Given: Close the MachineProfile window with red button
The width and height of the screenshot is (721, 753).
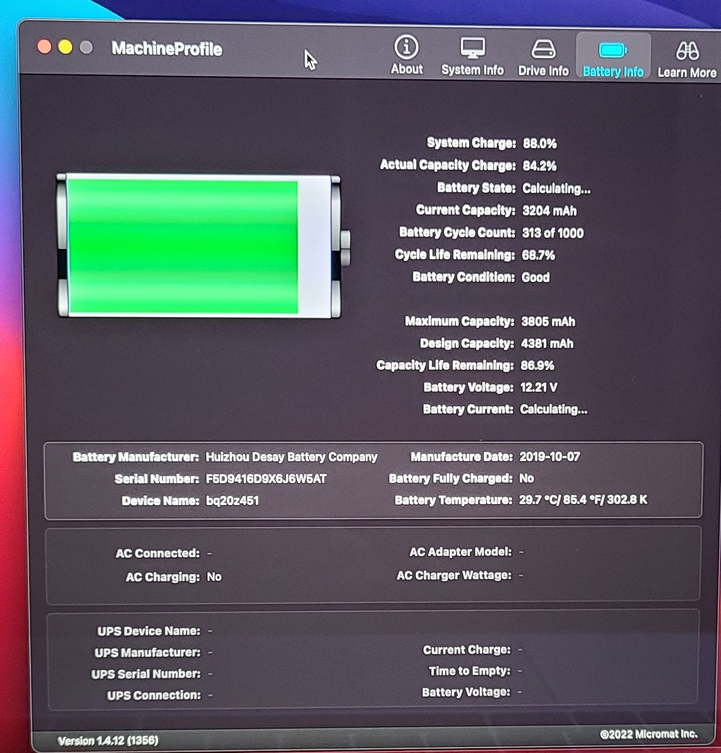Looking at the screenshot, I should 45,47.
